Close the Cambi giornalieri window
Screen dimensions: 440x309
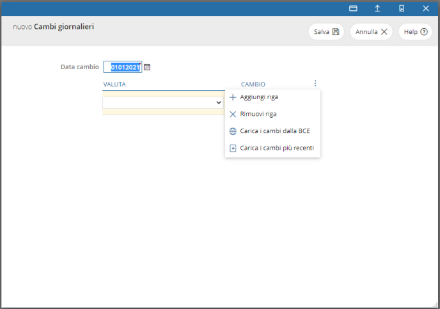[426, 8]
